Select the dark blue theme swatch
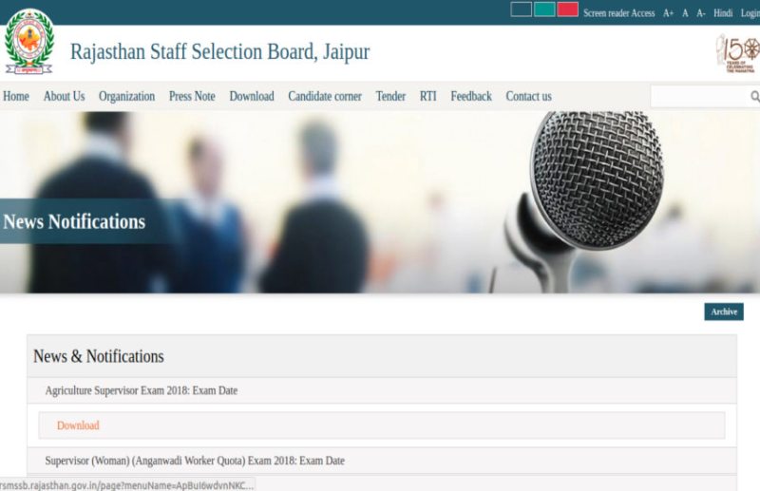The image size is (760, 491). point(521,9)
